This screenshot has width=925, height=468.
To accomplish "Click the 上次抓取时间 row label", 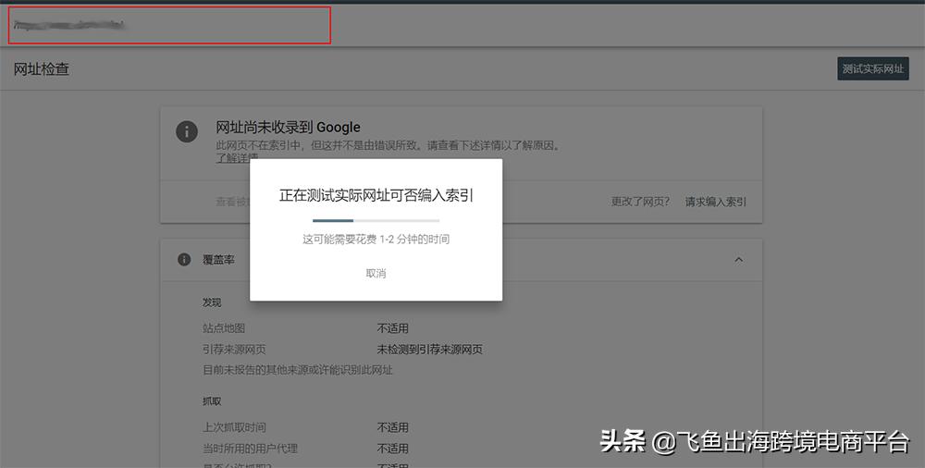I will tap(234, 427).
